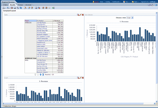The width and height of the screenshot is (158, 108).
Task: Remove the Graph view from layout
Action: (x=83, y=78)
